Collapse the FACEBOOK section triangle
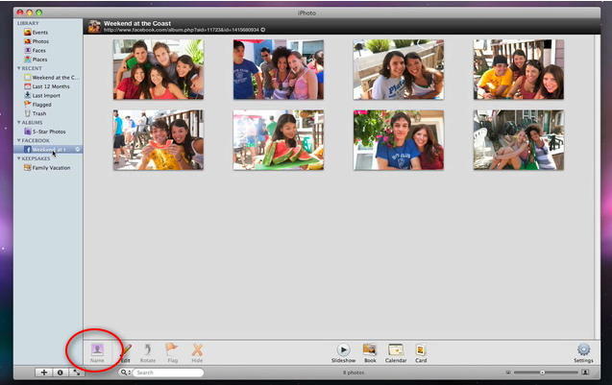This screenshot has width=612, height=385. tap(19, 140)
